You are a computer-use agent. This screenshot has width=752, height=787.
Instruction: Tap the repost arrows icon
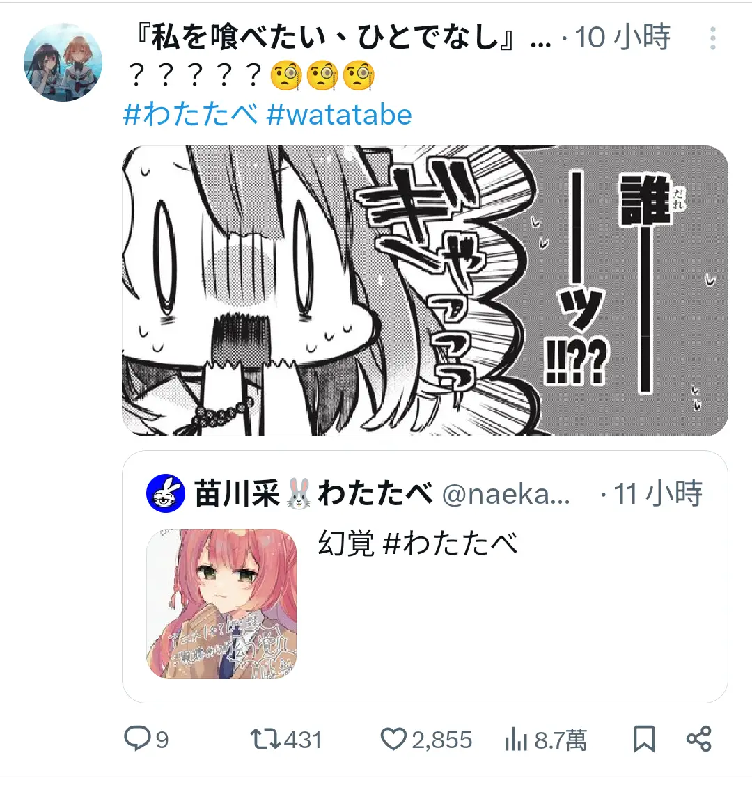click(266, 739)
